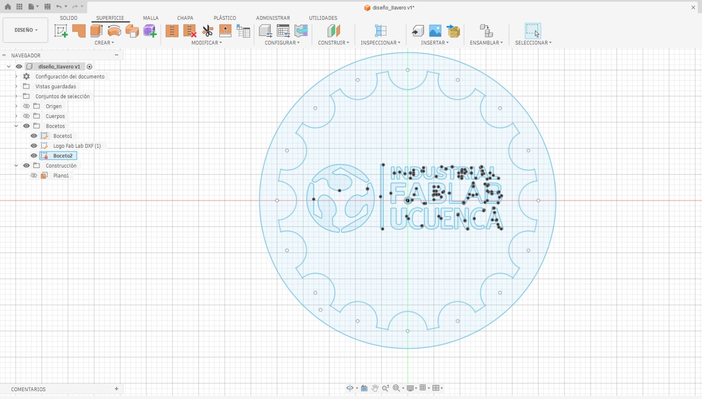
Task: Switch to the SOLIDO tab
Action: click(68, 18)
